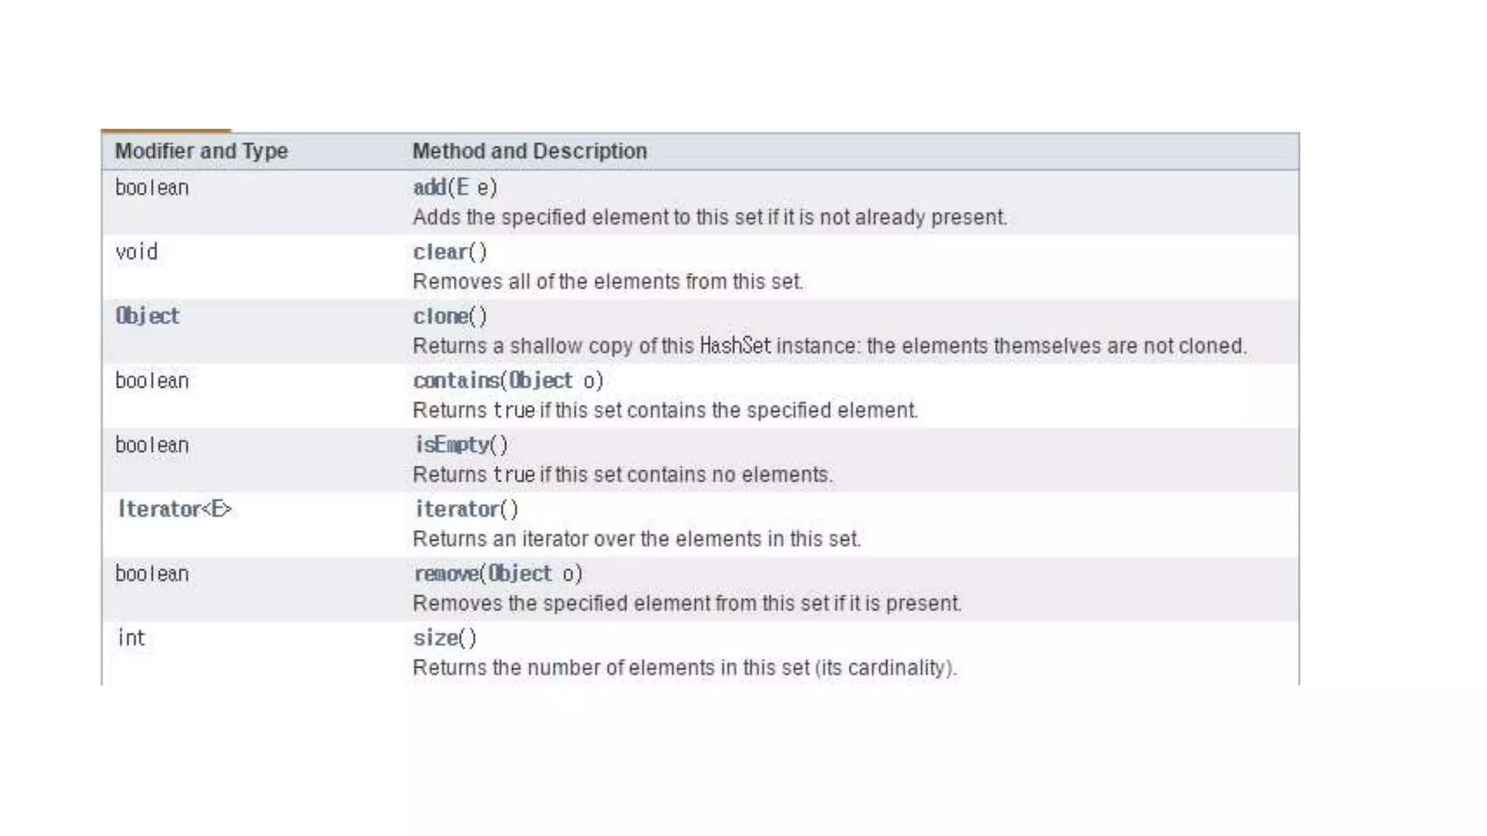Open the Object return type link for clone

pos(147,316)
